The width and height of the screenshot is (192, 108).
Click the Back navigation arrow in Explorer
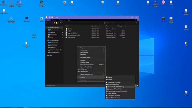pos(47,23)
